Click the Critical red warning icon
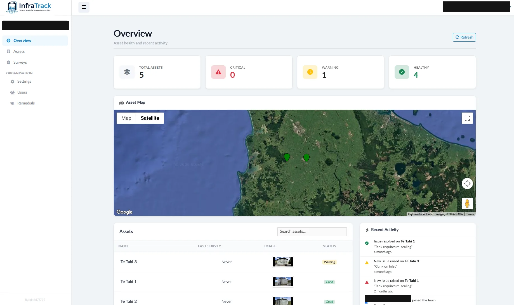Screen dimensions: 514x305 tap(218, 72)
